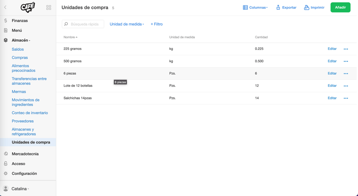Screen dimensions: 358x196
Task: Open the Unidad de medida filter dropdown
Action: [x=127, y=24]
